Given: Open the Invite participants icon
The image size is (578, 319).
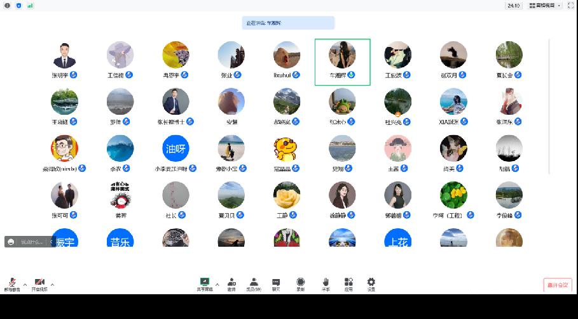Looking at the screenshot, I should [x=231, y=282].
